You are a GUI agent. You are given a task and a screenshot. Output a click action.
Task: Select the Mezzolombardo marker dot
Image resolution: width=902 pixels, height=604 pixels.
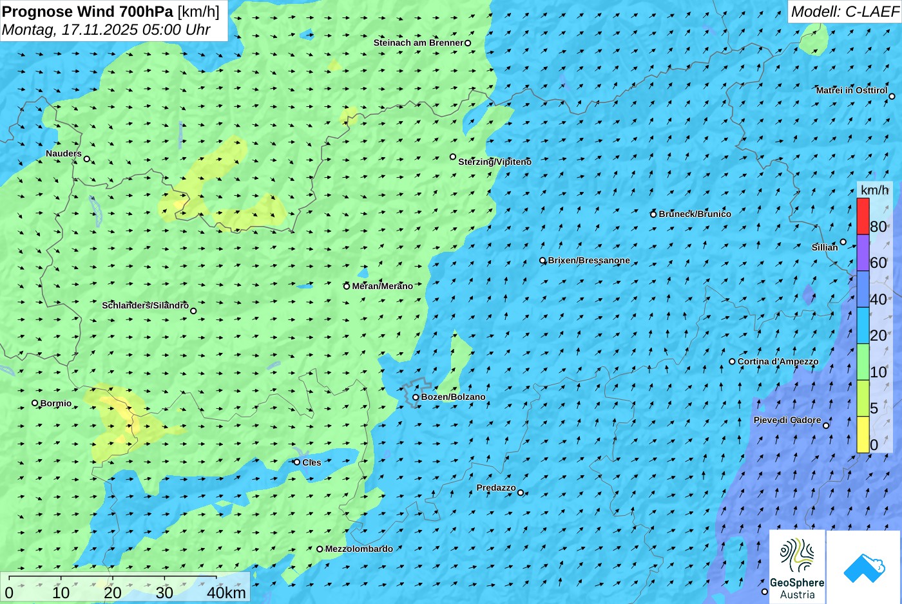point(320,549)
